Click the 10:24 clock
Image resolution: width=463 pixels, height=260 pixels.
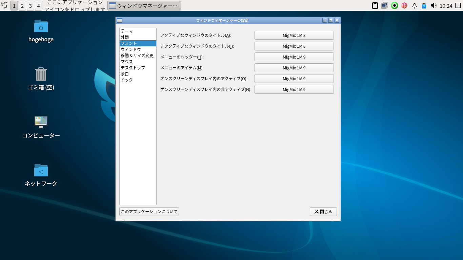point(446,6)
